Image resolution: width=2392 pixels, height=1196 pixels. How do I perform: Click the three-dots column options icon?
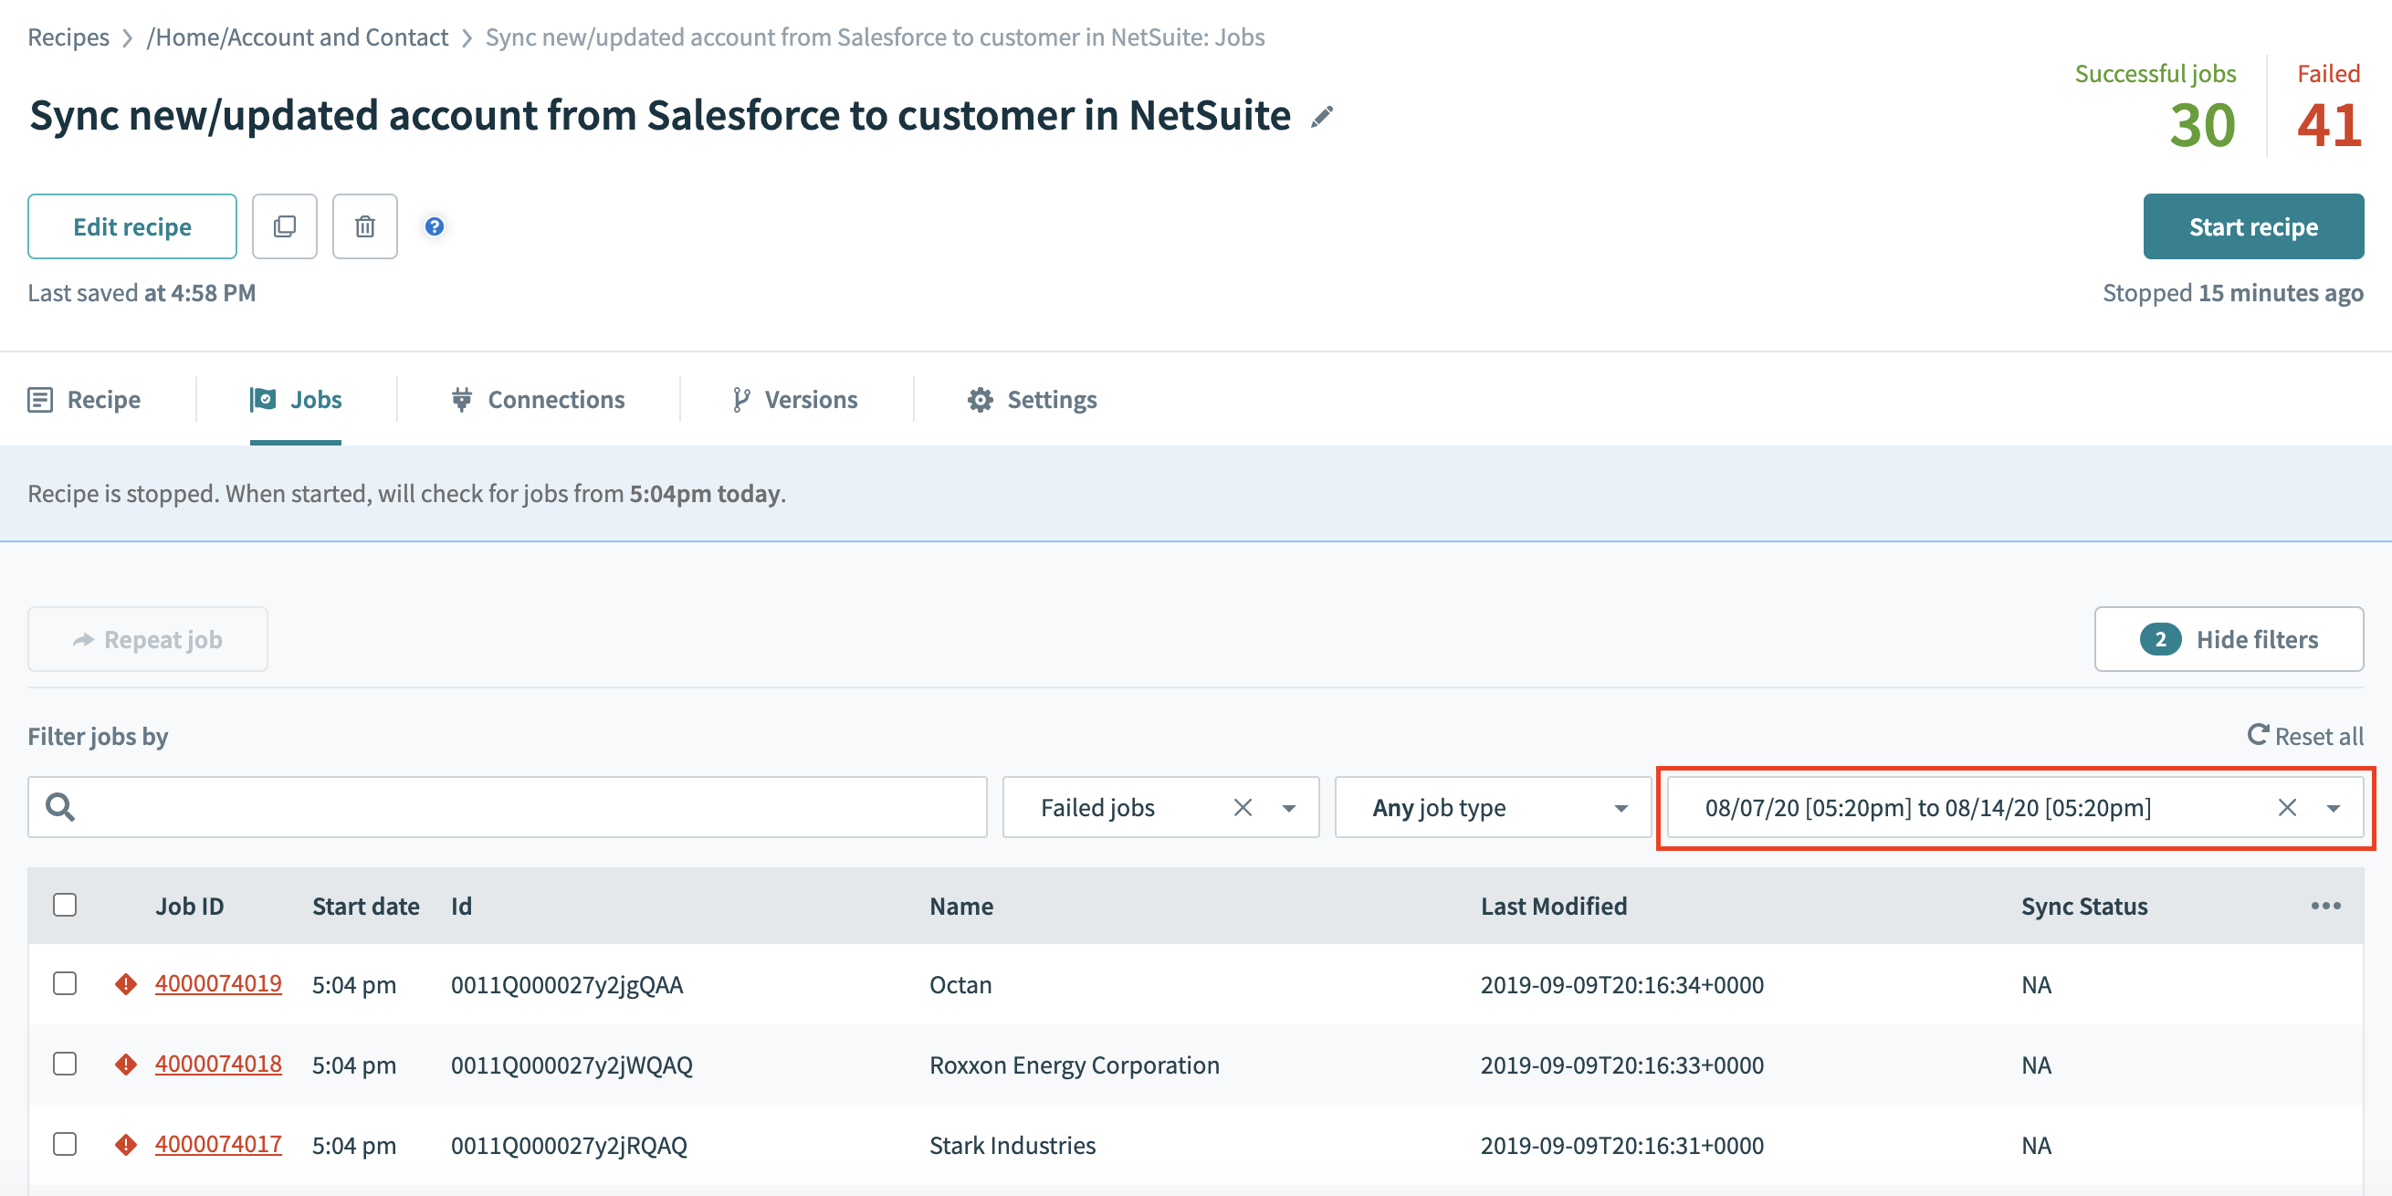click(x=2325, y=906)
